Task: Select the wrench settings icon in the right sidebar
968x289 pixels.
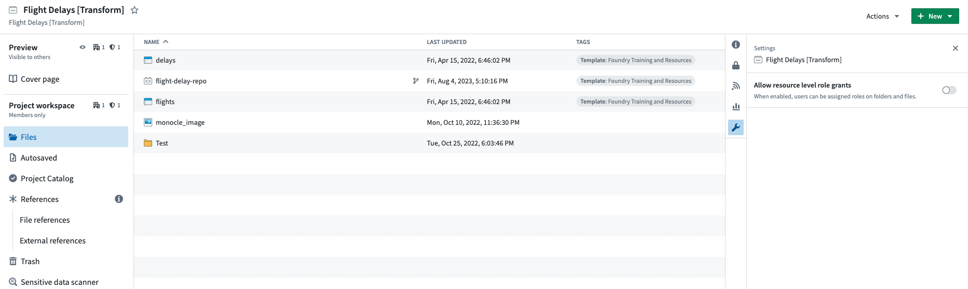Action: tap(736, 127)
